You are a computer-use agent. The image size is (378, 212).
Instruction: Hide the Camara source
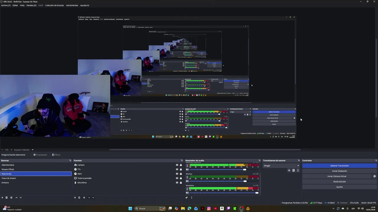point(177,165)
